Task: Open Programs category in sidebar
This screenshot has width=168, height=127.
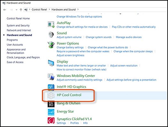Action: [x=12, y=40]
